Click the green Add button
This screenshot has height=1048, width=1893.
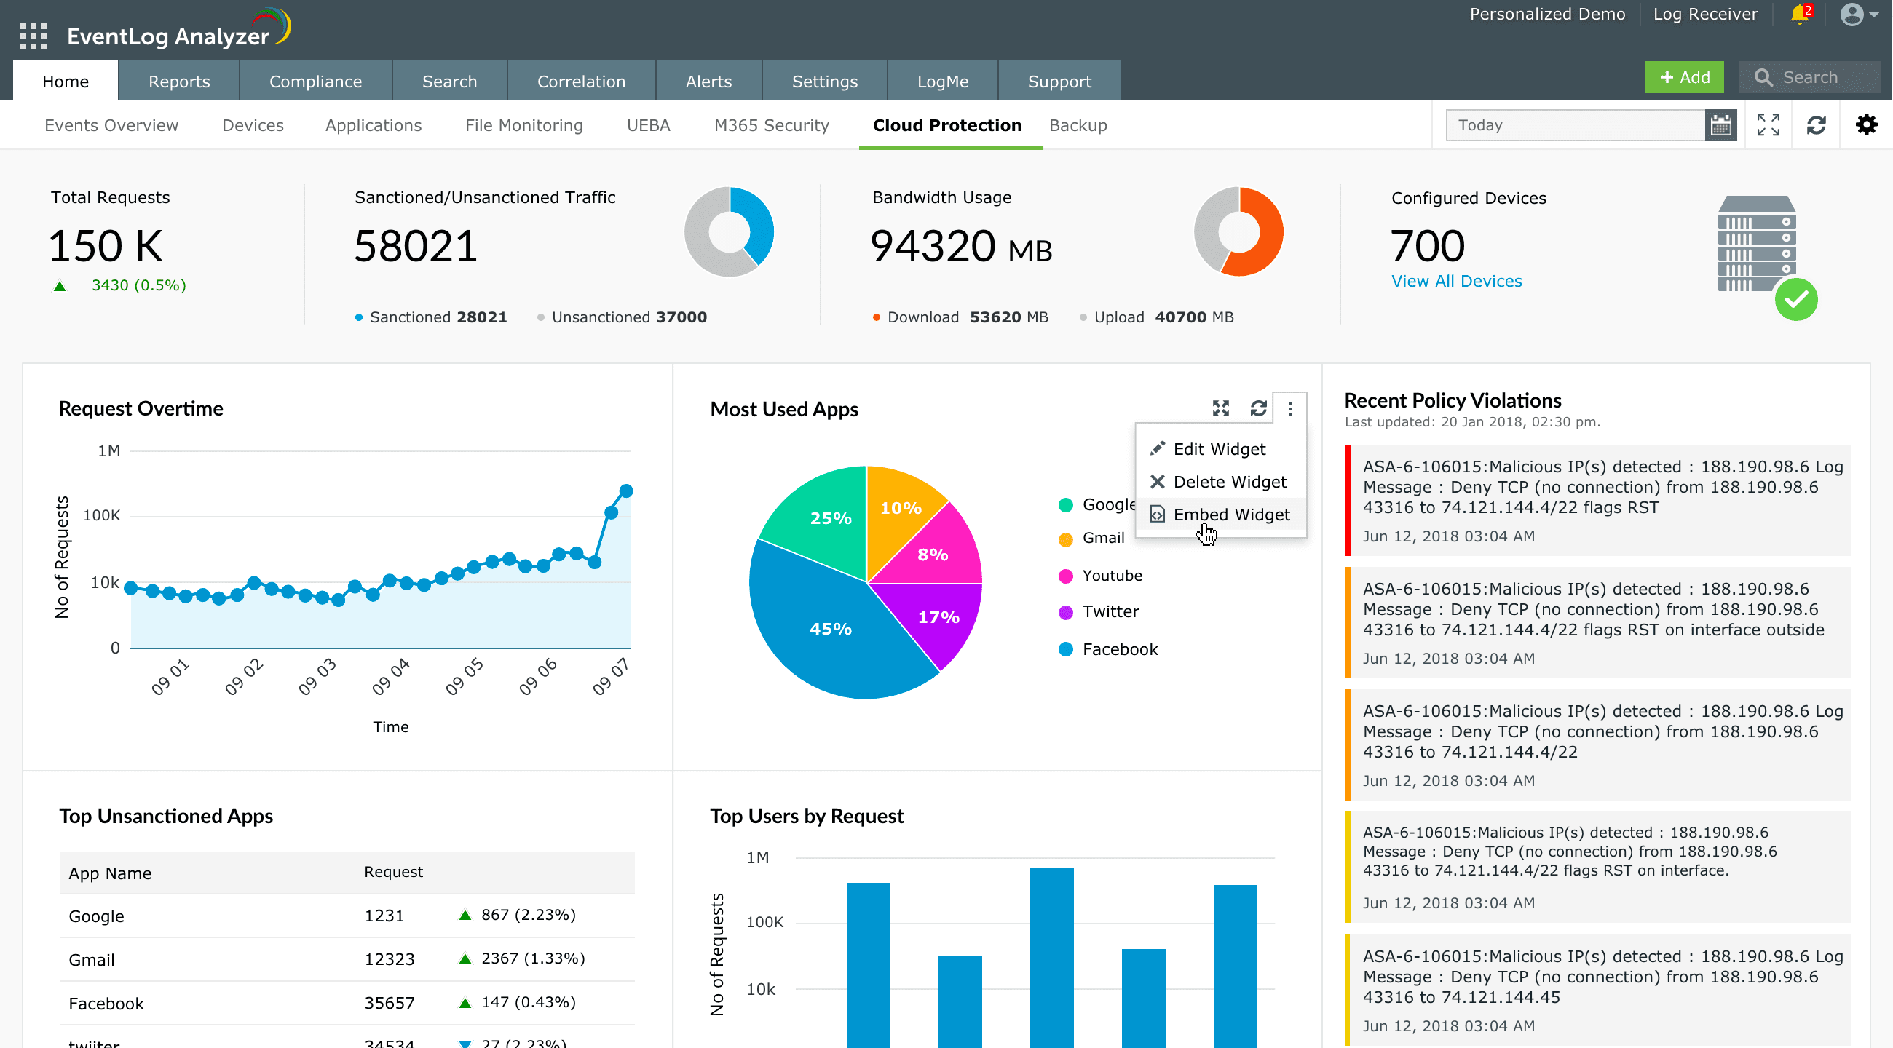coord(1683,77)
